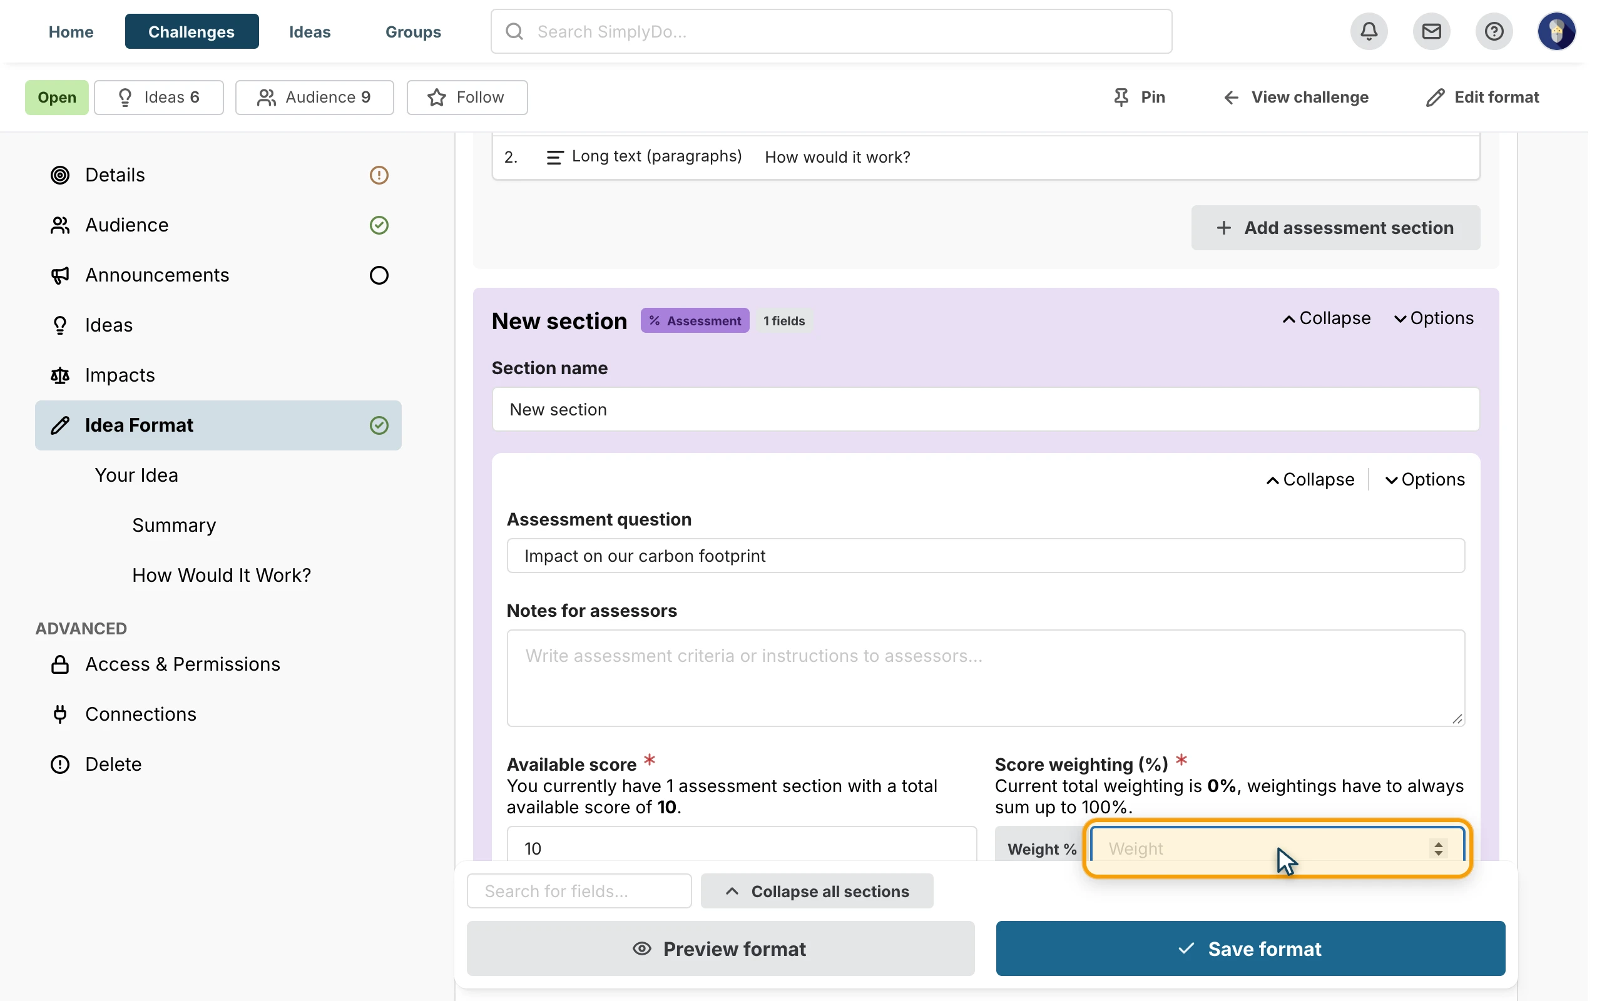Viewport: 1602px width, 1001px height.
Task: Click the Connections plug icon
Action: point(60,714)
